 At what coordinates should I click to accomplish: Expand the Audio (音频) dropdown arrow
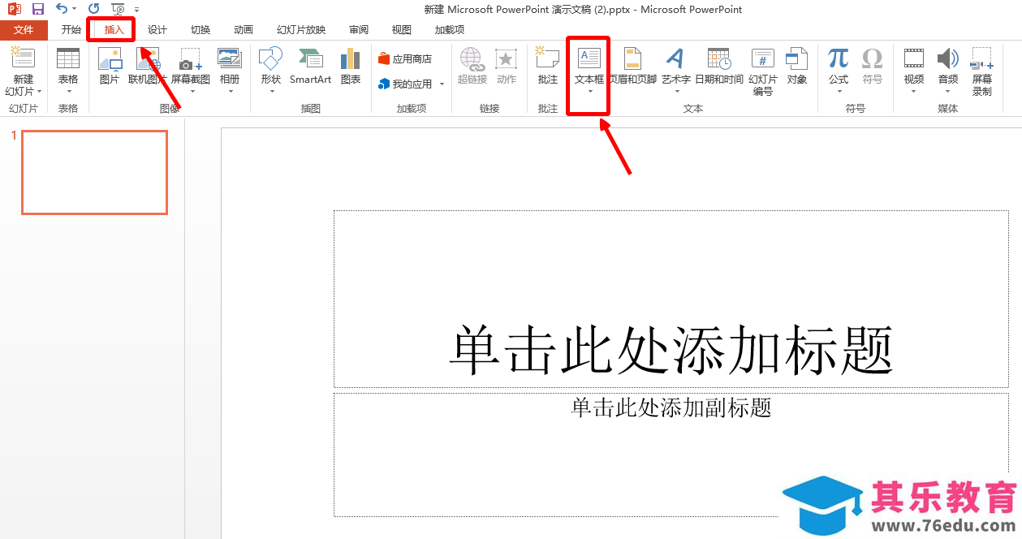[947, 91]
